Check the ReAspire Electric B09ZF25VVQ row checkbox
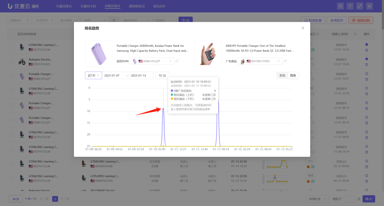Viewport: 384px width, 206px height. click(11, 62)
